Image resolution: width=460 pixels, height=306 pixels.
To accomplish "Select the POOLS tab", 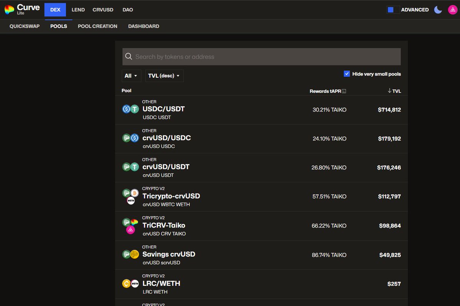I will tap(59, 26).
